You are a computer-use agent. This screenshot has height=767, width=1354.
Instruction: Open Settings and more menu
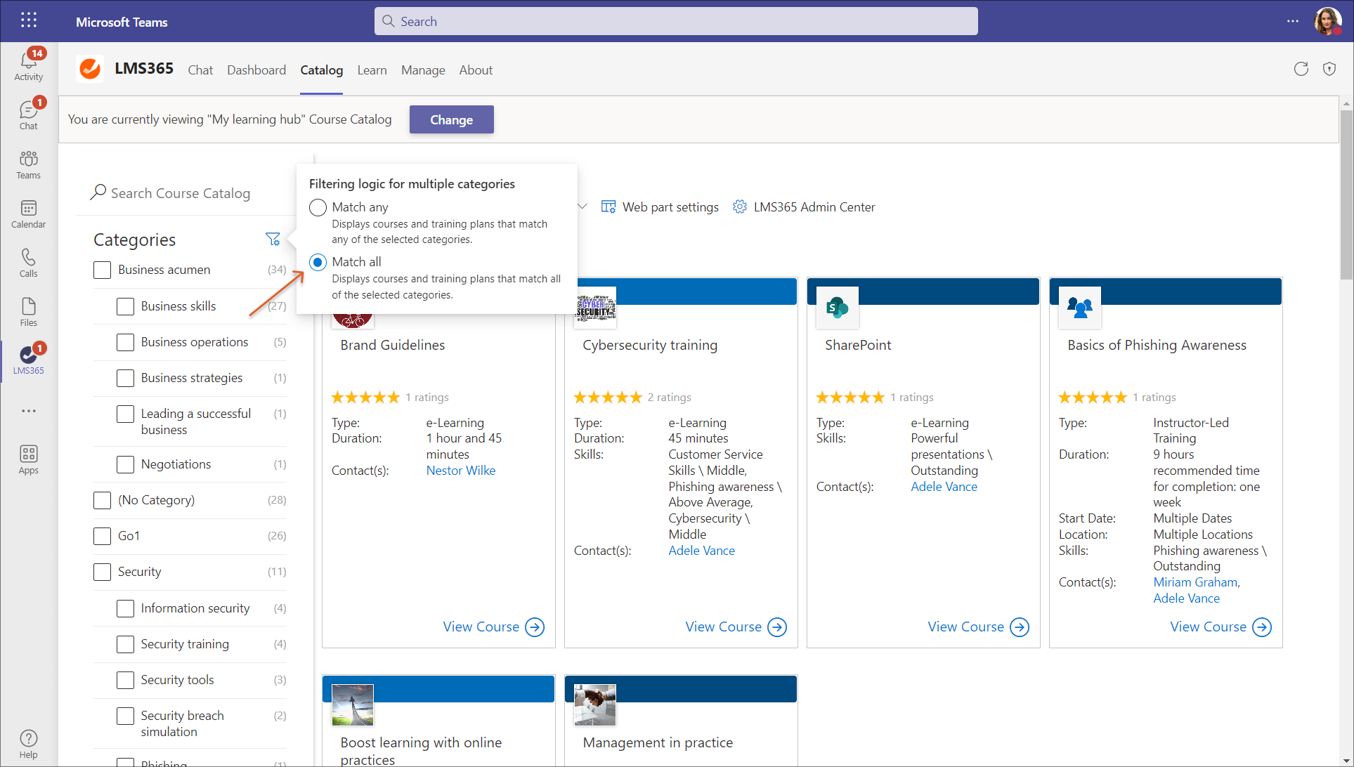[1293, 21]
